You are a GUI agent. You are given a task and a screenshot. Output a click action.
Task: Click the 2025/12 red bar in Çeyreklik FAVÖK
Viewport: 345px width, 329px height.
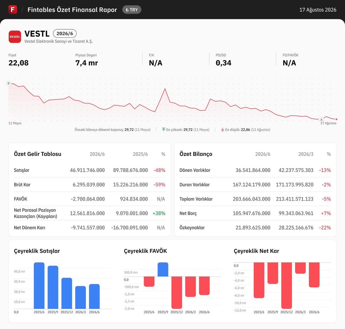point(177,293)
